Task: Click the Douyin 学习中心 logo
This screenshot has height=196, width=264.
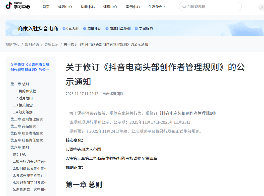Action: click(18, 6)
